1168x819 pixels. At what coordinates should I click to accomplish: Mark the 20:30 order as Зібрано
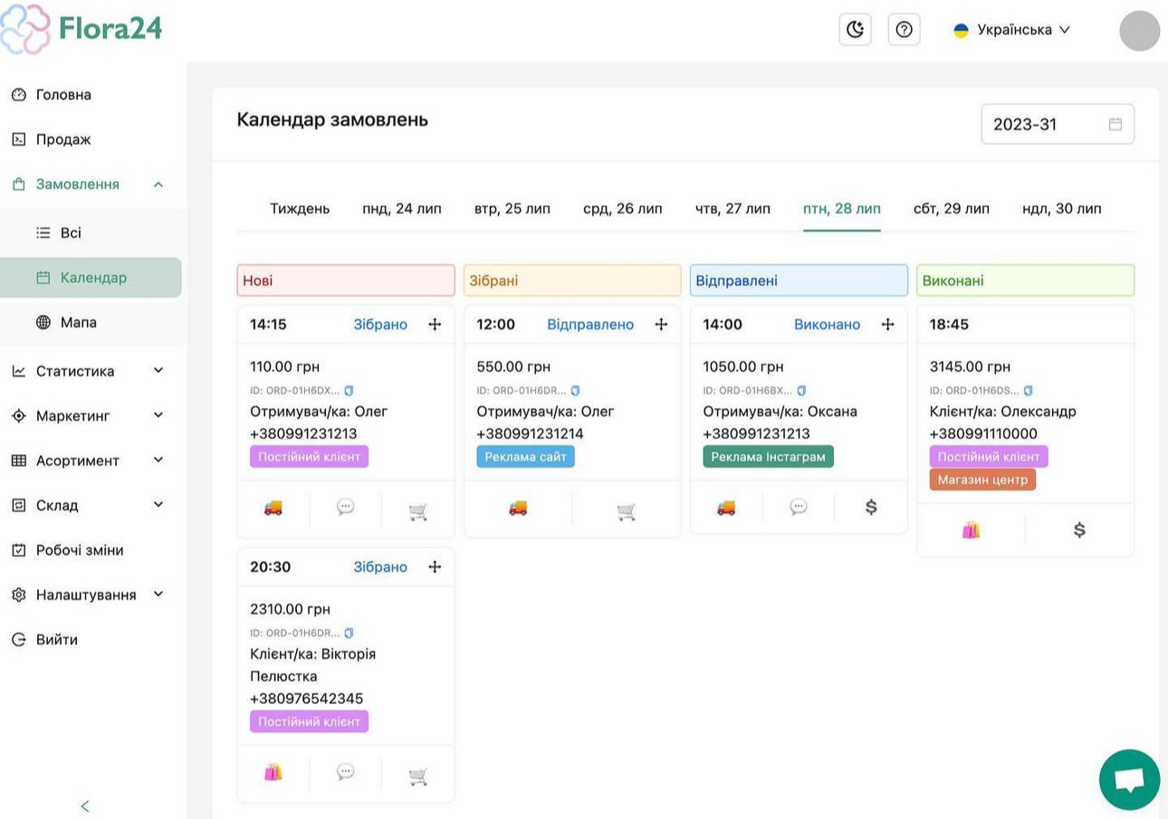[380, 567]
